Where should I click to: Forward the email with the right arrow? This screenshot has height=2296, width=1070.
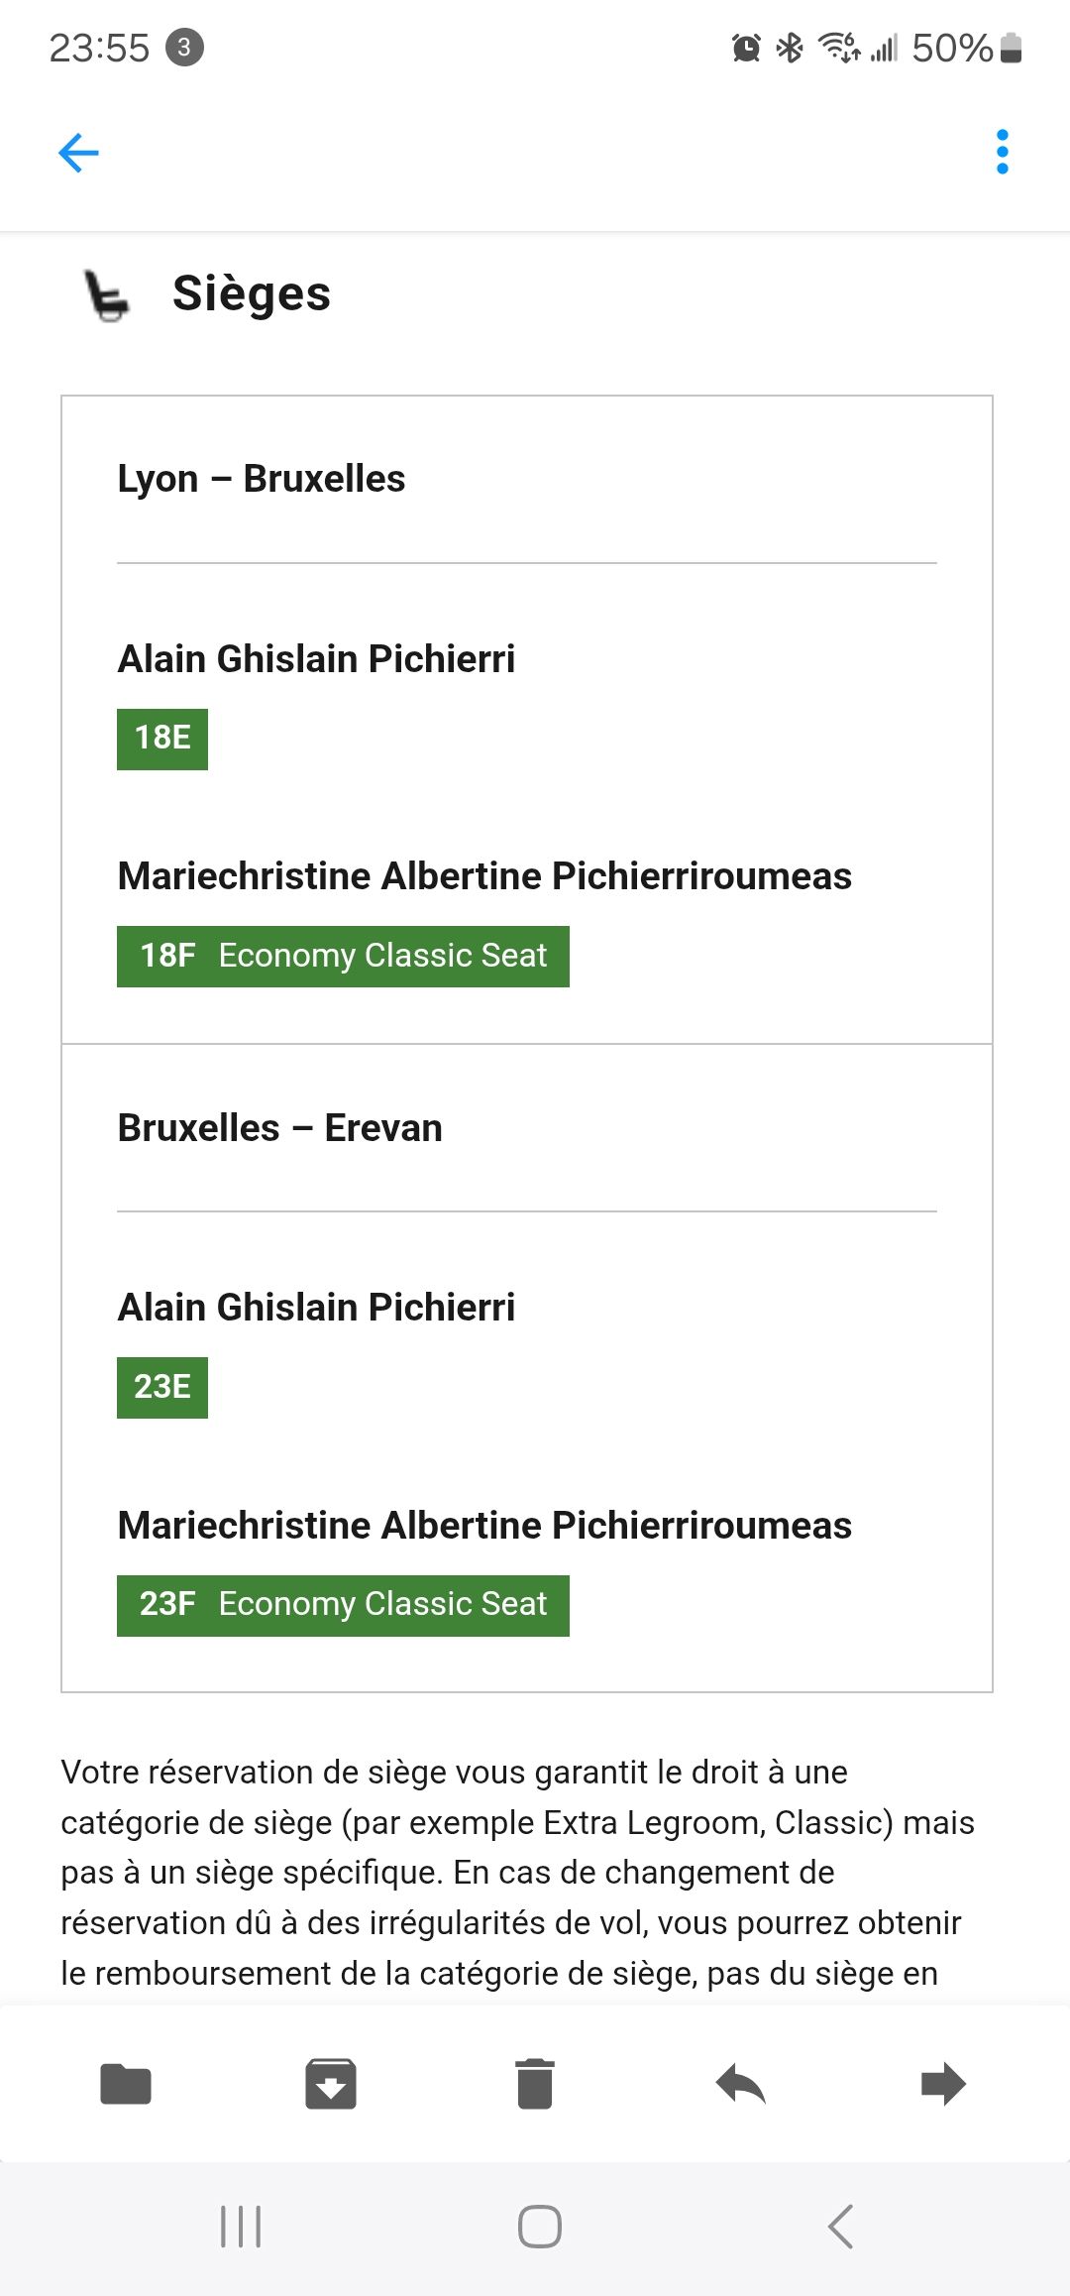click(943, 2084)
